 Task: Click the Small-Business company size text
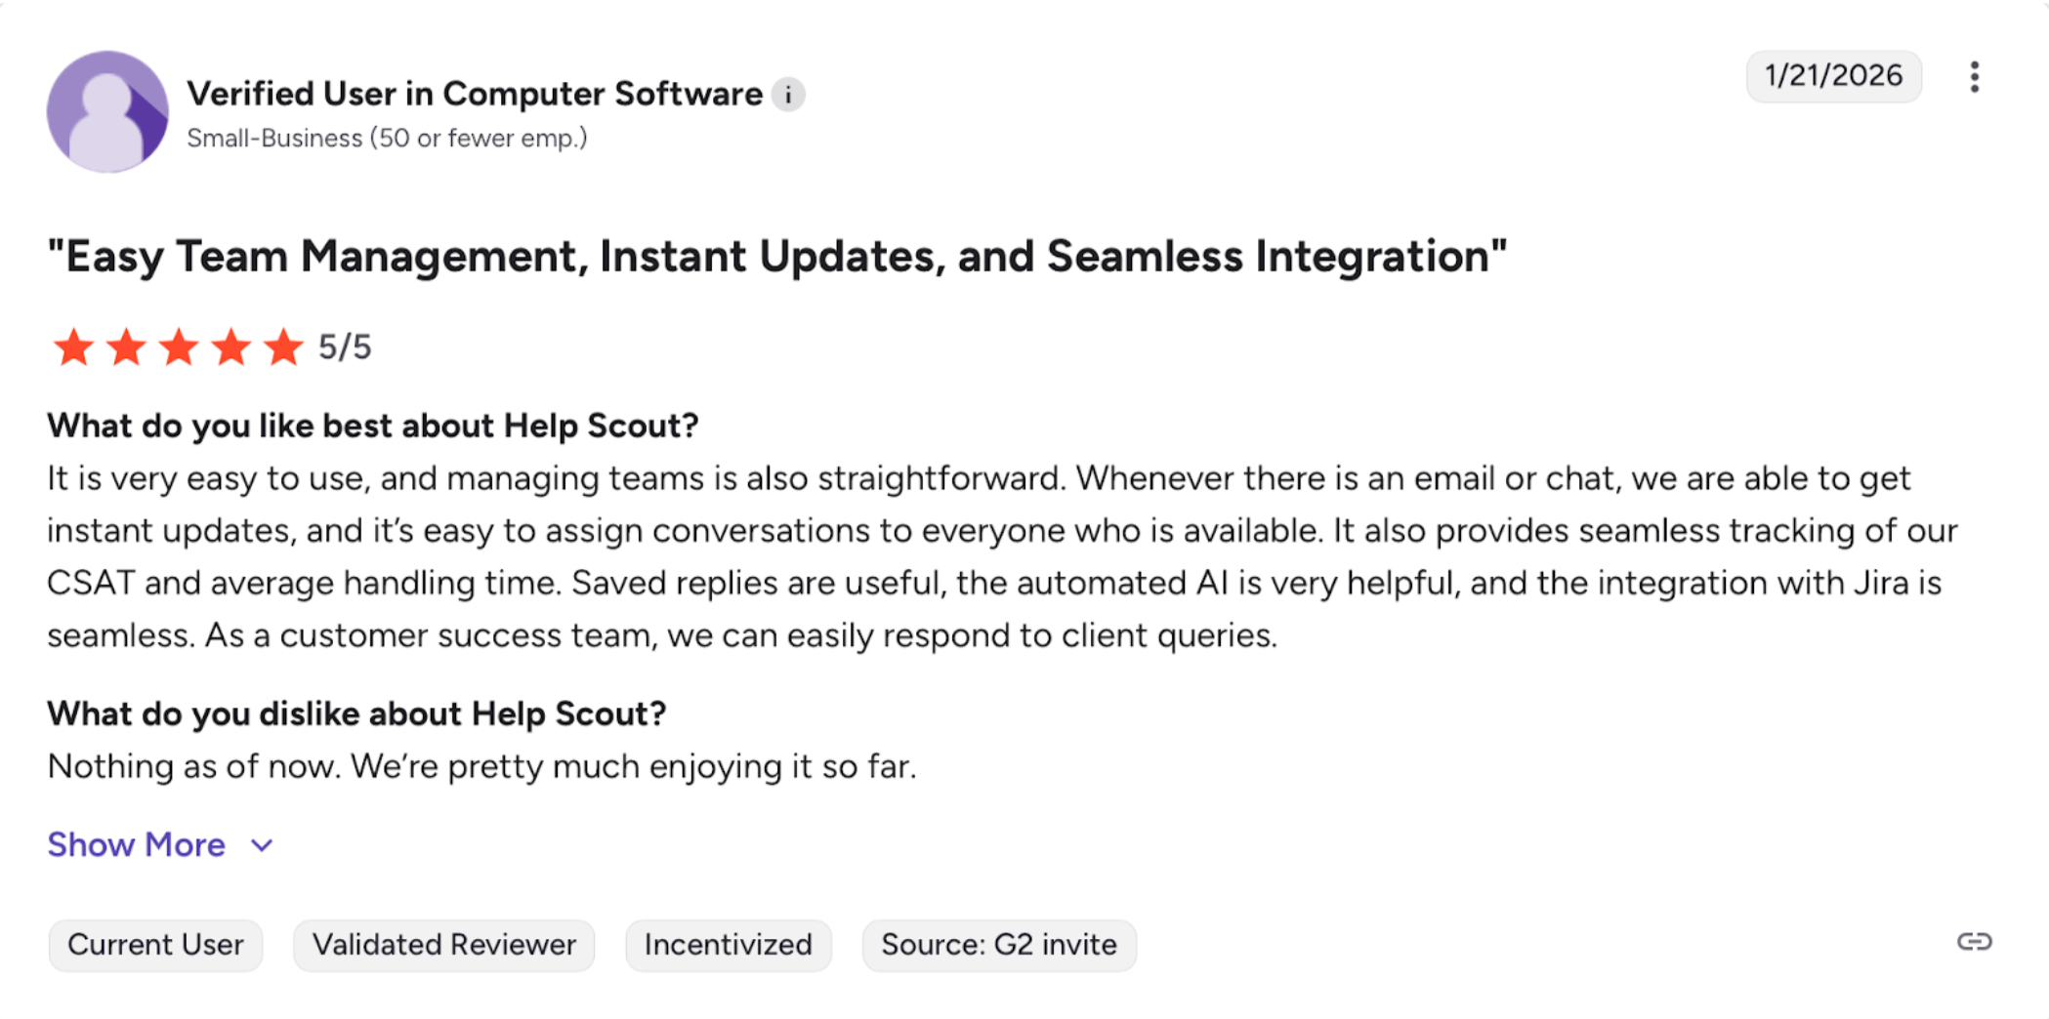click(x=387, y=139)
